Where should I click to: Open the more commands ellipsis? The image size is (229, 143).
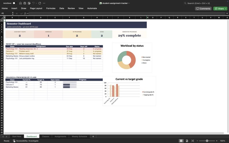coord(44,3)
